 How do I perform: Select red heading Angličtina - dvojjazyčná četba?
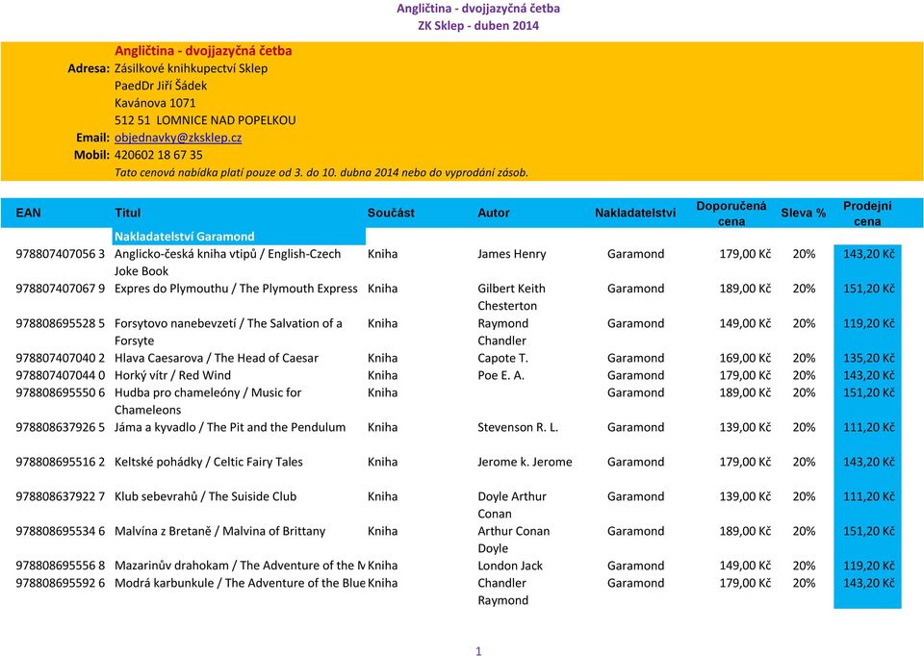click(x=203, y=51)
